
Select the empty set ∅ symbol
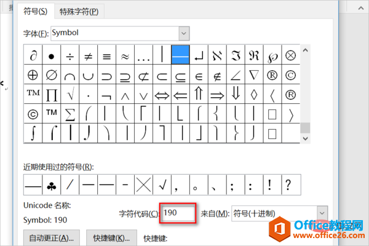coord(52,74)
